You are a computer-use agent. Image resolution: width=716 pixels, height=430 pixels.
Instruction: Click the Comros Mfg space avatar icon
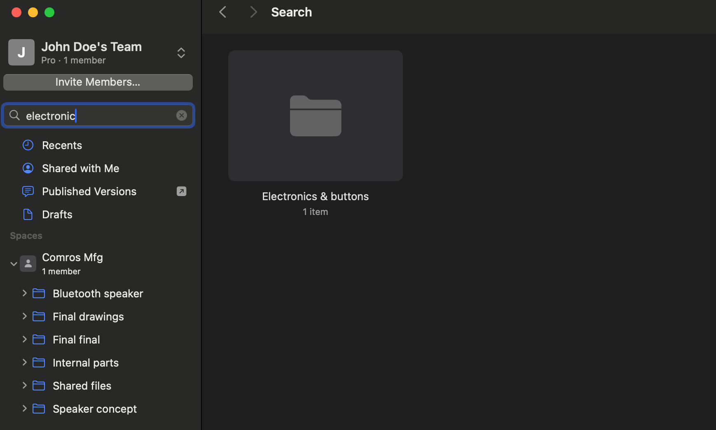pyautogui.click(x=28, y=264)
